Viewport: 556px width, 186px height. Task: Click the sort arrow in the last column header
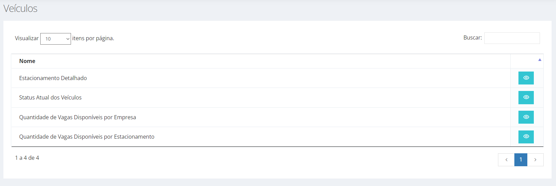tap(540, 60)
